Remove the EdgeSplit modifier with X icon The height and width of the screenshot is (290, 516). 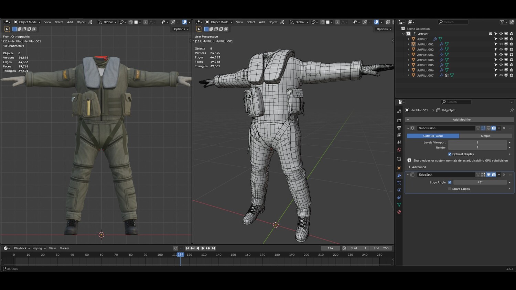click(504, 175)
